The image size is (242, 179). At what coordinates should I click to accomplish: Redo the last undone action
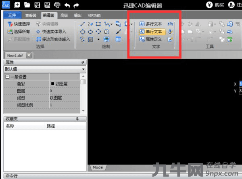76,5
